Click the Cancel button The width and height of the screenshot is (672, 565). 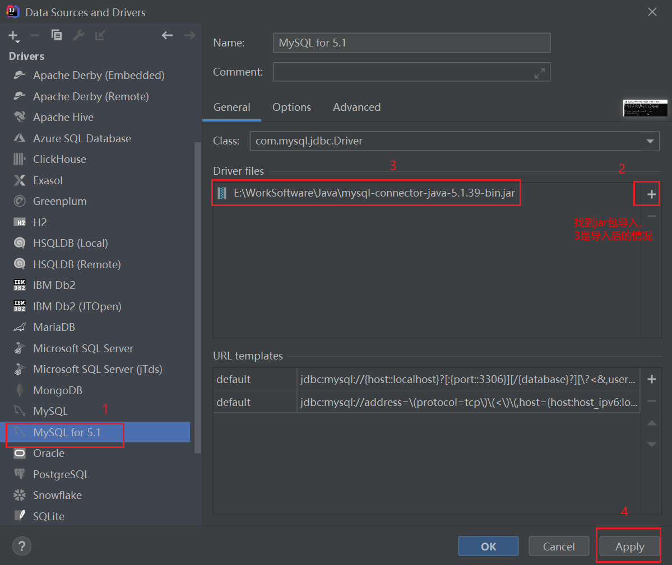click(558, 546)
